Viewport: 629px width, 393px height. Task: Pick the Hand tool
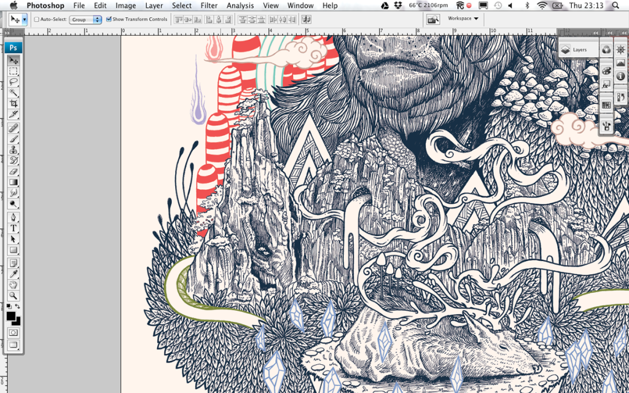[x=13, y=284]
